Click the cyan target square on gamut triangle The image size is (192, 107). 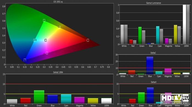pyautogui.click(x=34, y=40)
